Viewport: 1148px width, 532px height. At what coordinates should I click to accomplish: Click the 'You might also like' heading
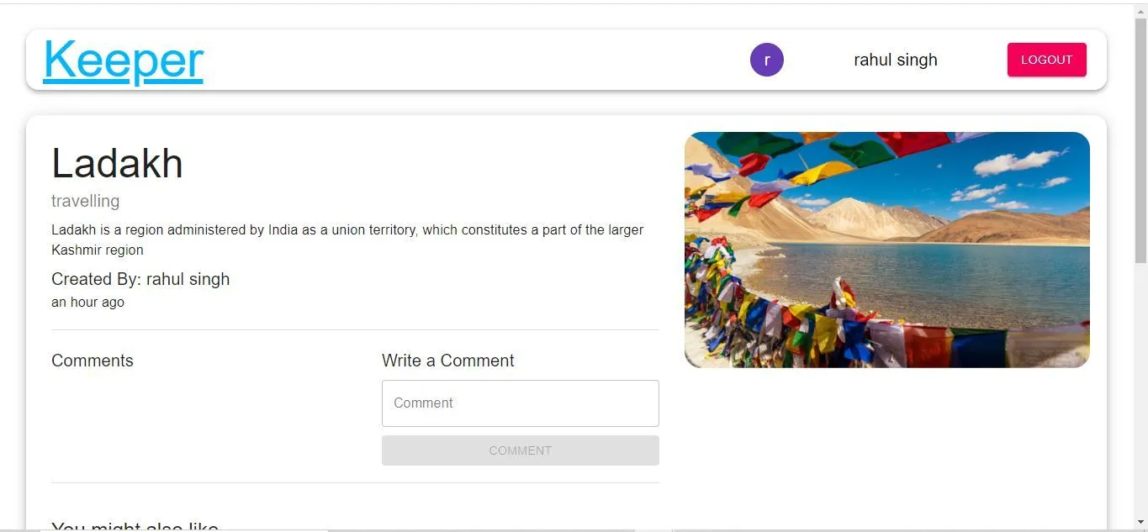click(135, 527)
